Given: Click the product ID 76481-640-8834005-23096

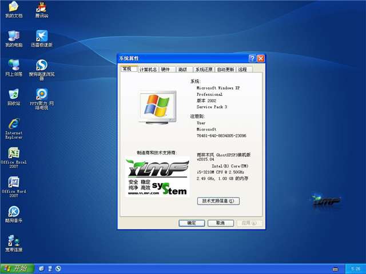Looking at the screenshot, I should click(x=221, y=136).
